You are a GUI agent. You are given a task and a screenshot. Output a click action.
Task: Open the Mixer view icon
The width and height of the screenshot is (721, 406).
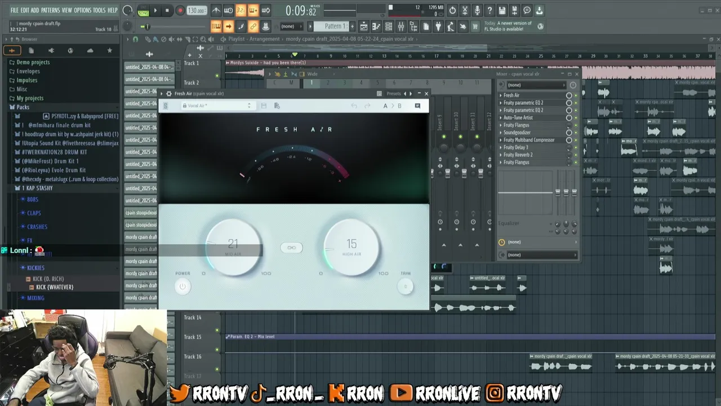click(401, 27)
